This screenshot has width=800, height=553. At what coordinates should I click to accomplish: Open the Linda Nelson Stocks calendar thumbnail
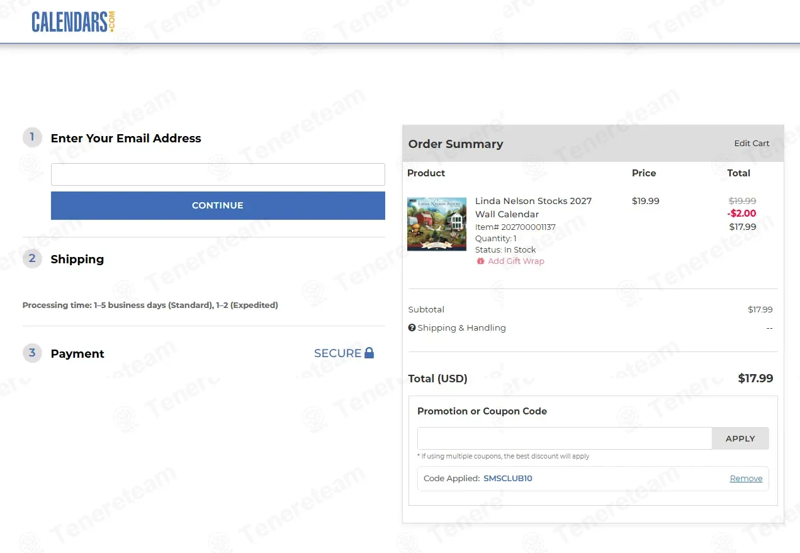437,224
